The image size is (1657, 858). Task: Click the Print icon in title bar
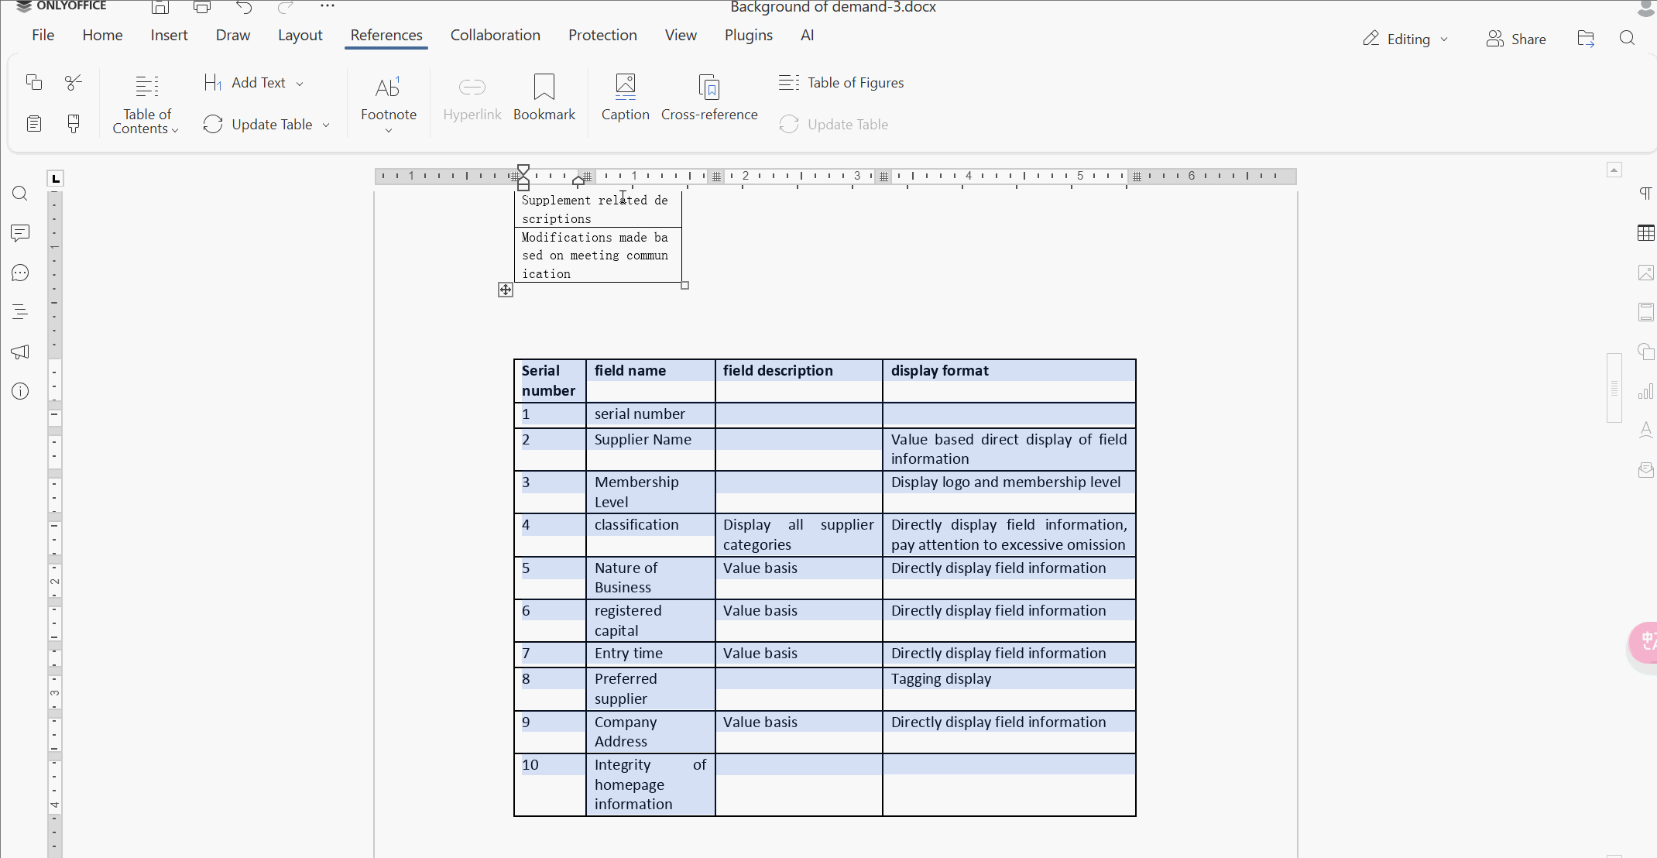202,8
